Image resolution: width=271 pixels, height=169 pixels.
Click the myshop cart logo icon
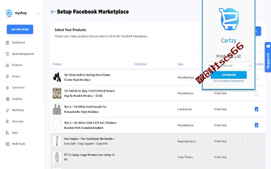click(x=9, y=13)
